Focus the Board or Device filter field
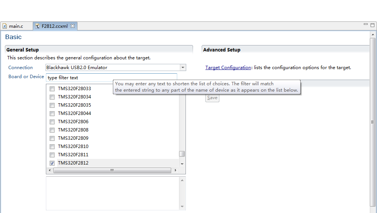Screen dimensions: 377x213 point(111,78)
